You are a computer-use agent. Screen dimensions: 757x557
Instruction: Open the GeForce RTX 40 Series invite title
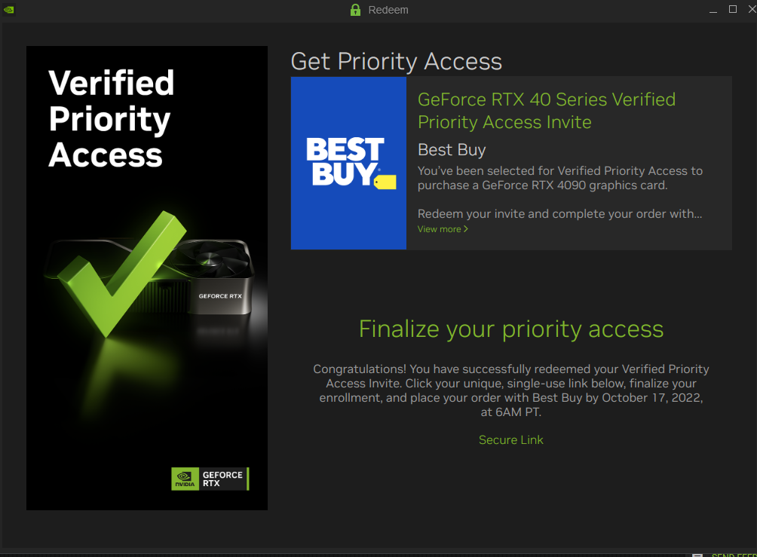[547, 111]
